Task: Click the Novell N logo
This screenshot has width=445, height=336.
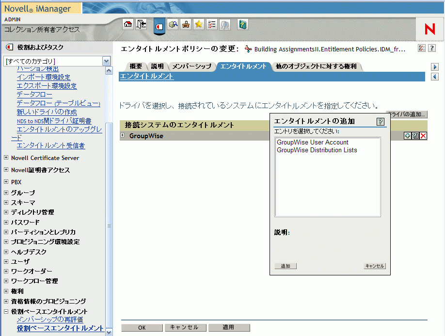Action: click(429, 29)
